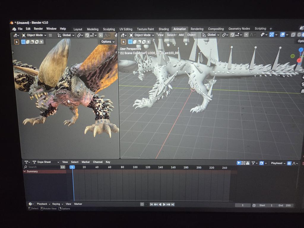The height and width of the screenshot is (228, 304).
Task: Open View menu in right viewport header
Action: coord(160,35)
